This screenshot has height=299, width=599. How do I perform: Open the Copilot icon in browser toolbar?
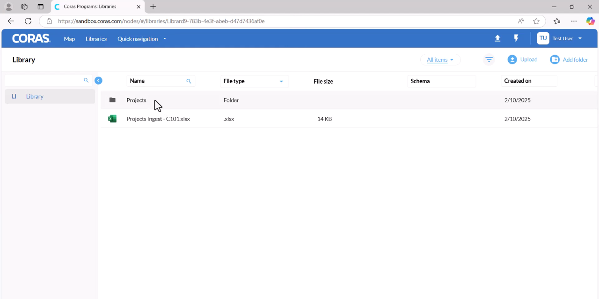(x=591, y=21)
